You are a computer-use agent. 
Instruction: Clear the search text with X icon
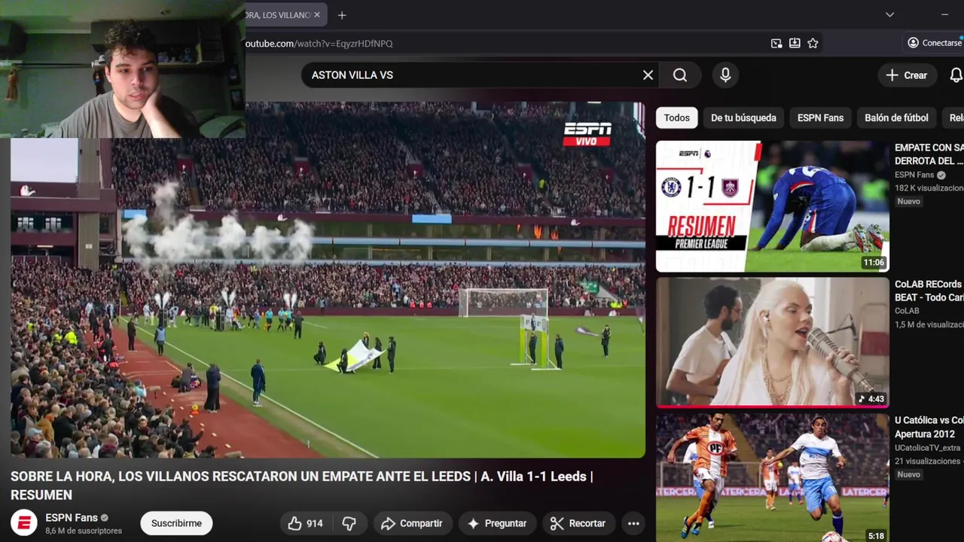coord(648,75)
